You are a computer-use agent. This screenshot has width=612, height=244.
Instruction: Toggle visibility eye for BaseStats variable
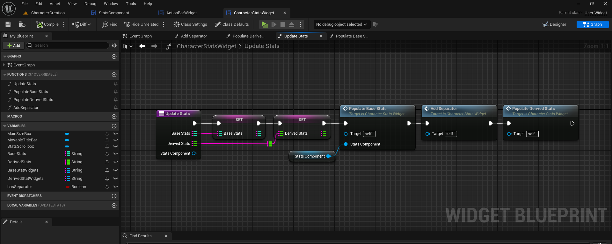point(116,154)
